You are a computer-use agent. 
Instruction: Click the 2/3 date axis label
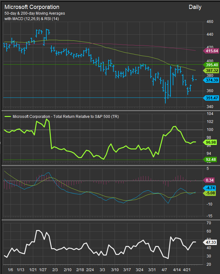55,270
